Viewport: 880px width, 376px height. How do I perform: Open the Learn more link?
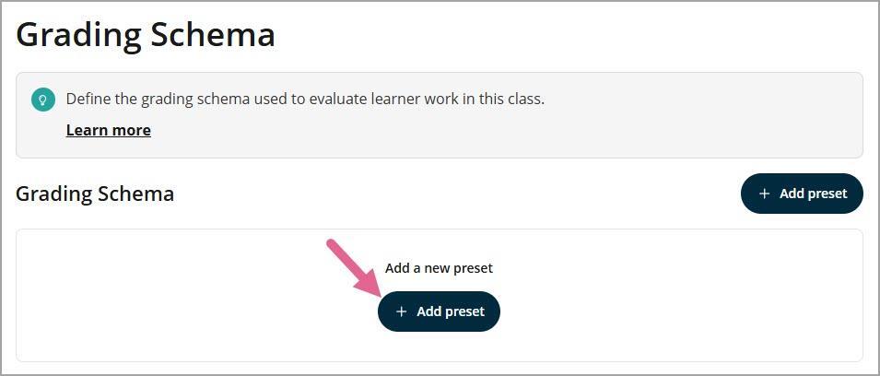pyautogui.click(x=109, y=130)
